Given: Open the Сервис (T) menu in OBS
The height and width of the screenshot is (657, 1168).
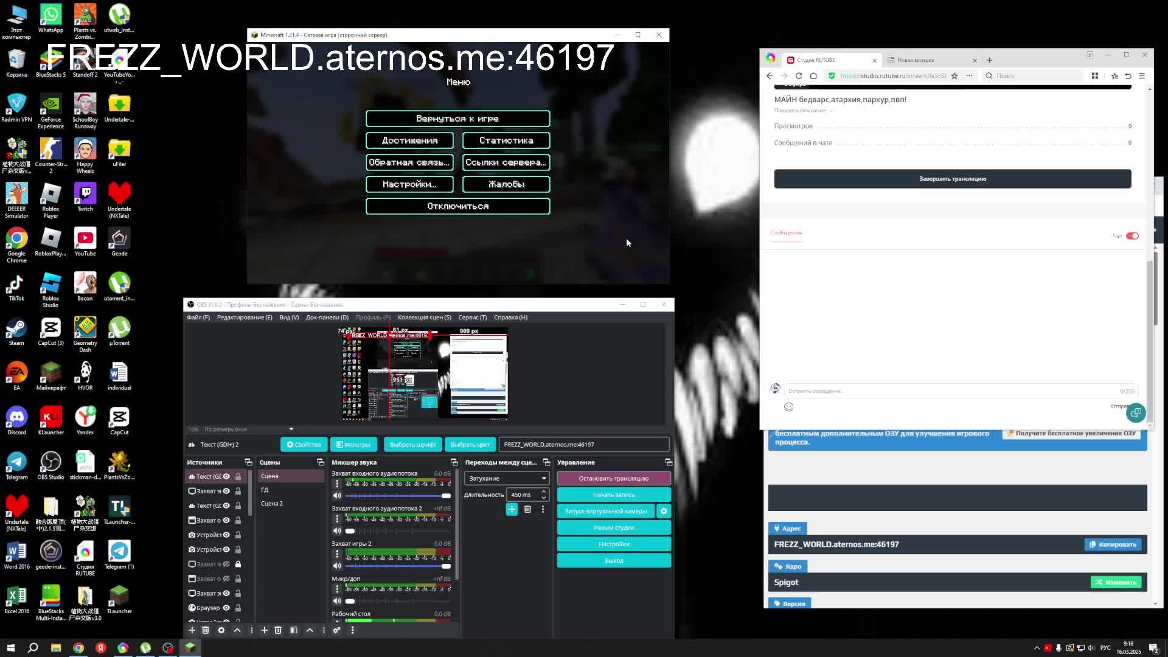Looking at the screenshot, I should click(473, 318).
